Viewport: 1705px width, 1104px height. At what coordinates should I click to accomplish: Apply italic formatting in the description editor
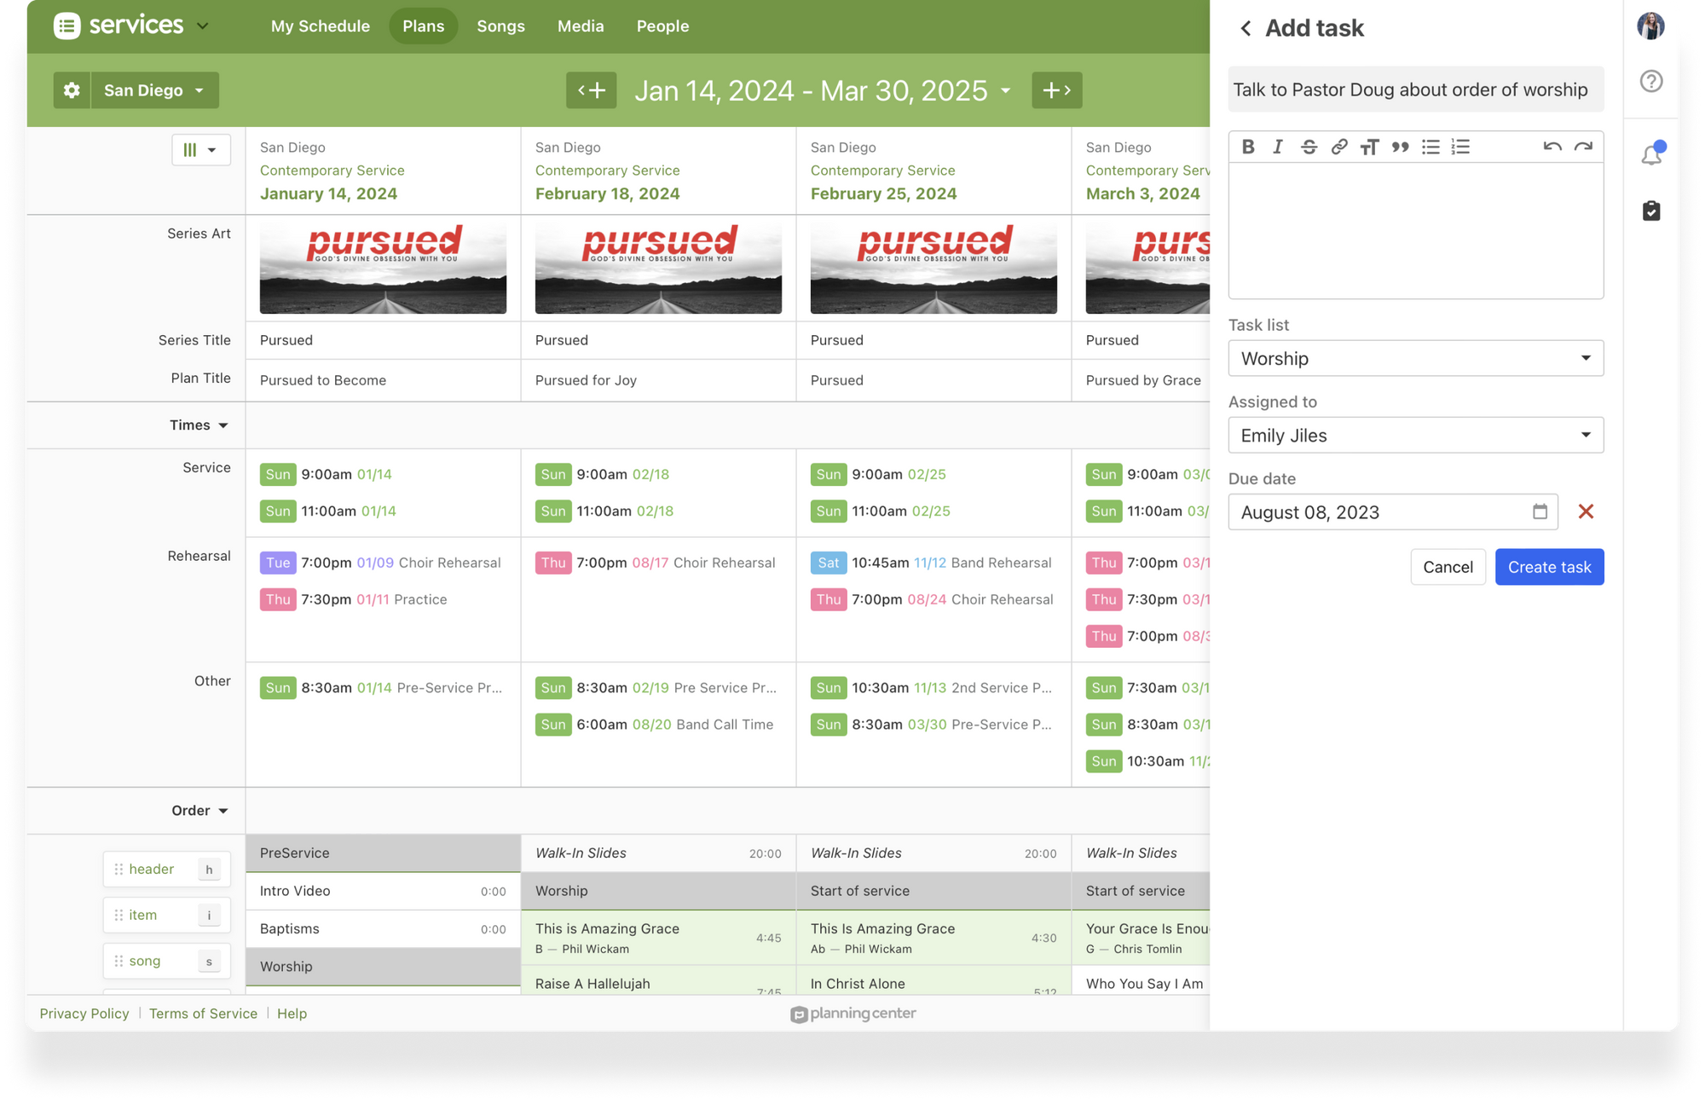click(1278, 146)
